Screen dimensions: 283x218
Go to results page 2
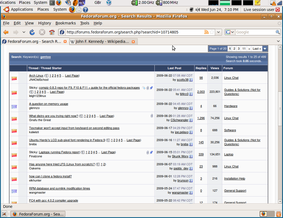coord(234,49)
